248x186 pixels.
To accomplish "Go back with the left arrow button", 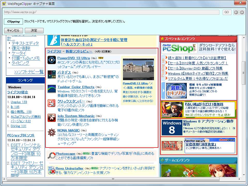I will pos(236,12).
